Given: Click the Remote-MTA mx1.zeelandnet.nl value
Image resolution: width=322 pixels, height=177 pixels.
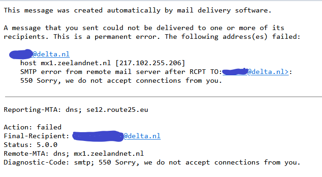Looking at the screenshot, I should 109,153.
